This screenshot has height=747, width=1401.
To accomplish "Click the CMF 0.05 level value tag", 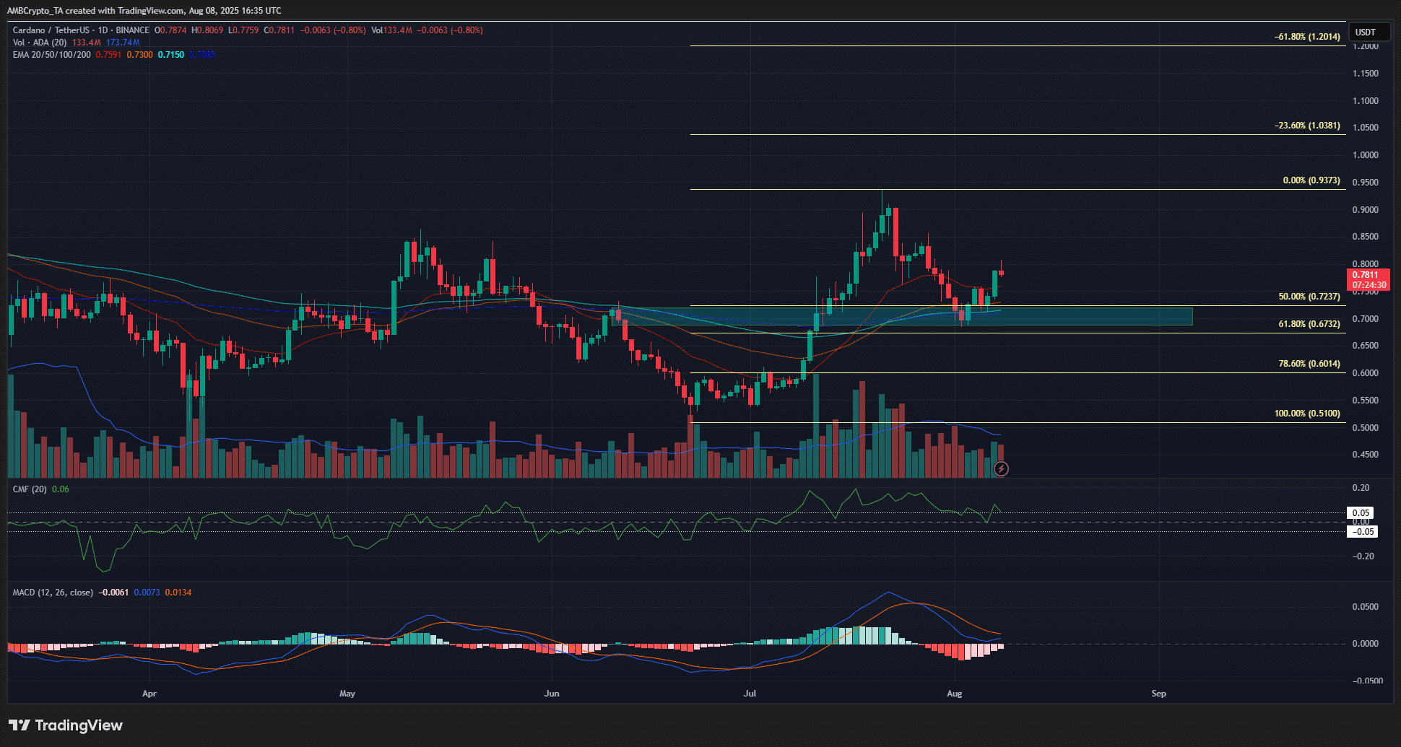I will click(1361, 513).
